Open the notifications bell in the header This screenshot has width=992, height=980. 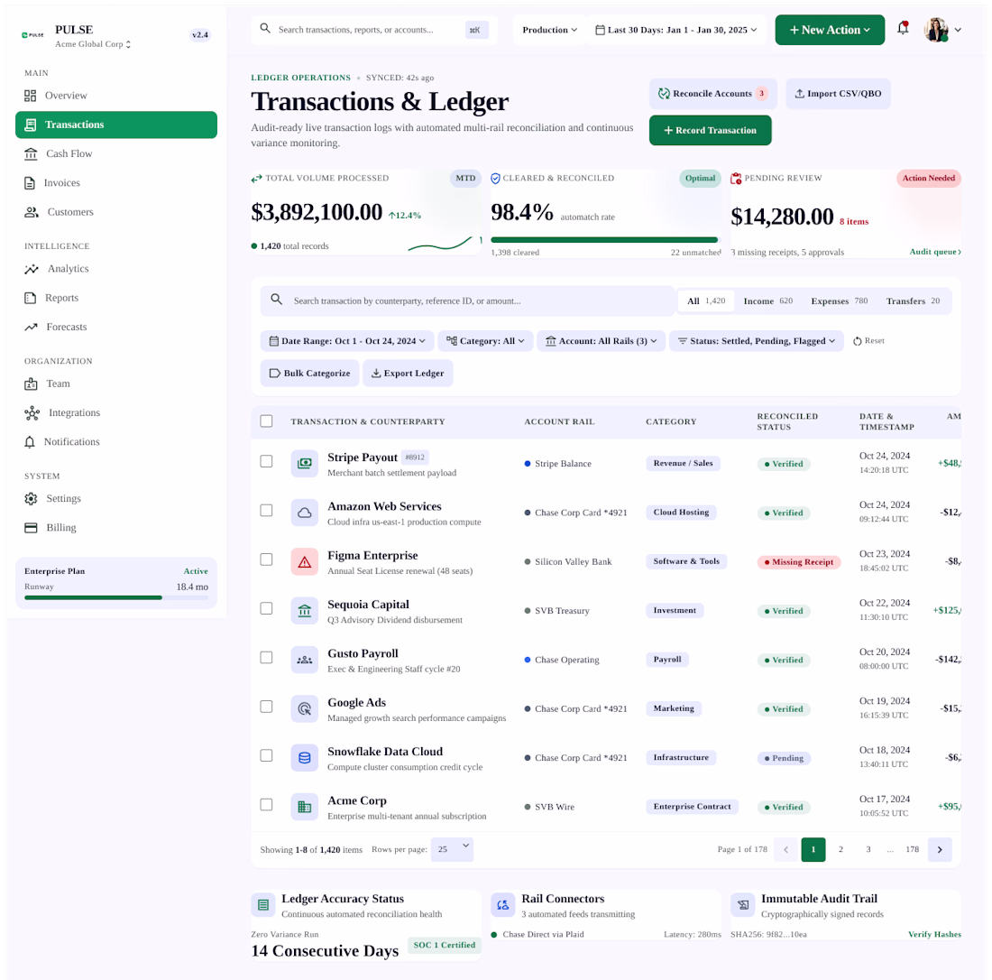pos(903,29)
